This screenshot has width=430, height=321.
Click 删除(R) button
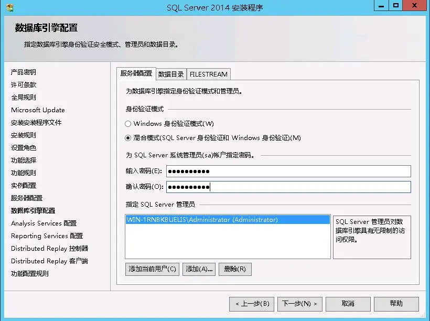(x=235, y=269)
